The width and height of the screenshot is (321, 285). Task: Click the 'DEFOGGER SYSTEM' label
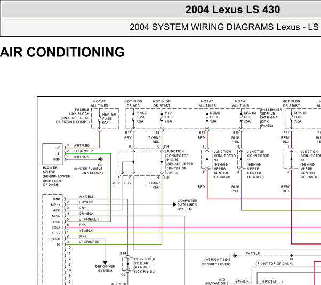click(x=105, y=268)
